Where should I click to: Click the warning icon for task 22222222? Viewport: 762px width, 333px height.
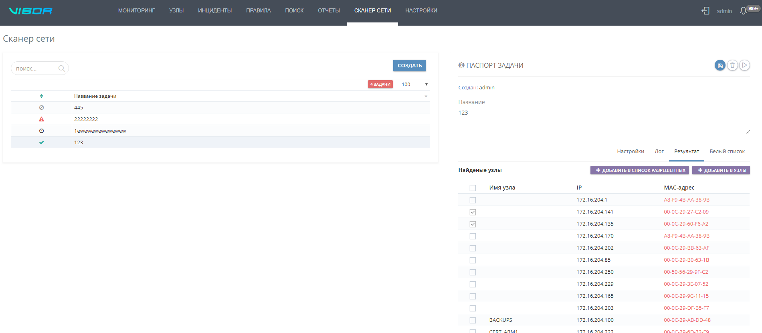pyautogui.click(x=41, y=119)
